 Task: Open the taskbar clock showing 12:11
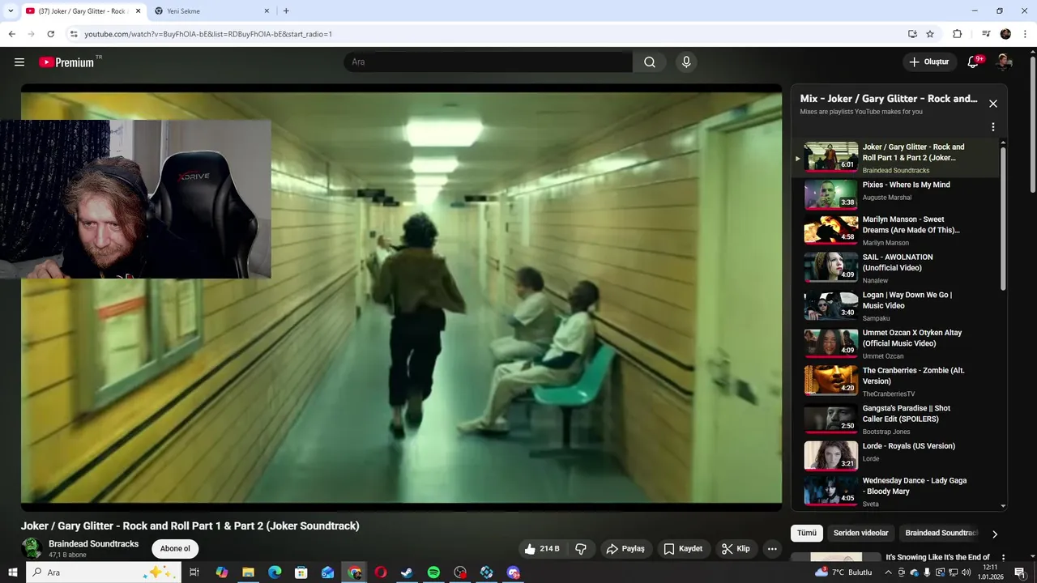coord(990,572)
